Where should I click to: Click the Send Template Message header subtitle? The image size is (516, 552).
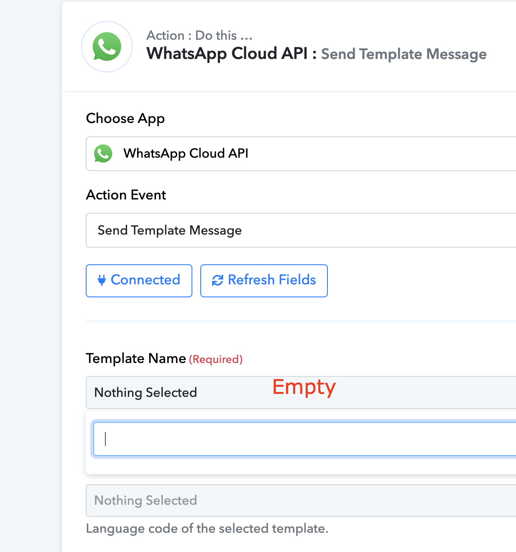pos(404,54)
